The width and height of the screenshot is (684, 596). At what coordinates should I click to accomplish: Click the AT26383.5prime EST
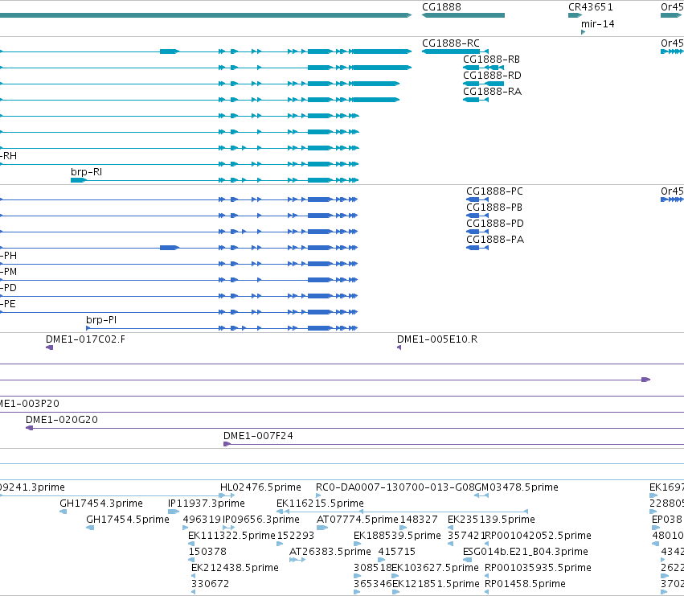(297, 560)
